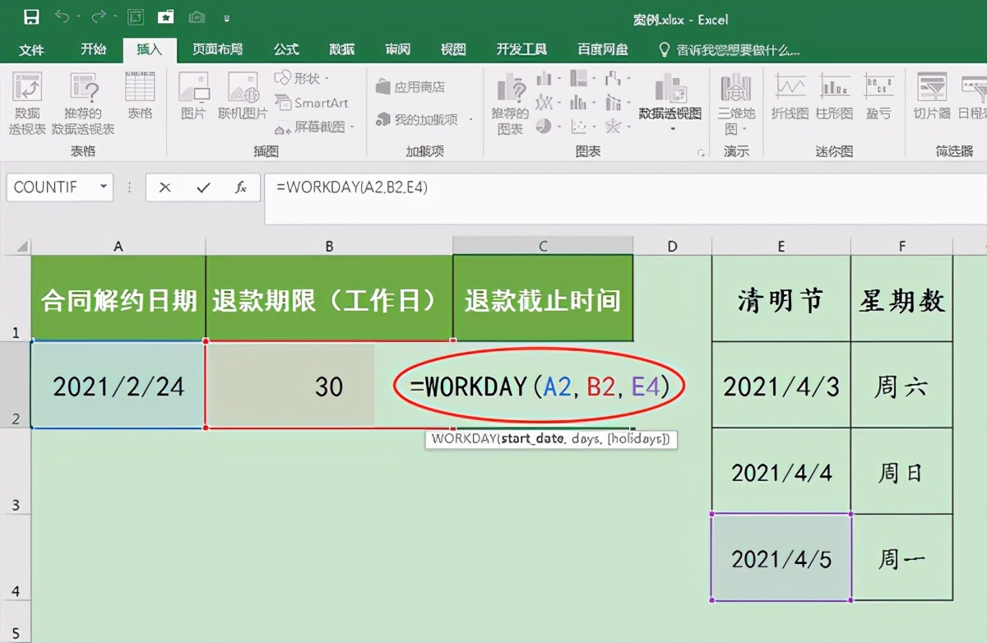Open the 屏幕截图 screenshot dropdown
Image resolution: width=987 pixels, height=643 pixels.
click(x=314, y=127)
